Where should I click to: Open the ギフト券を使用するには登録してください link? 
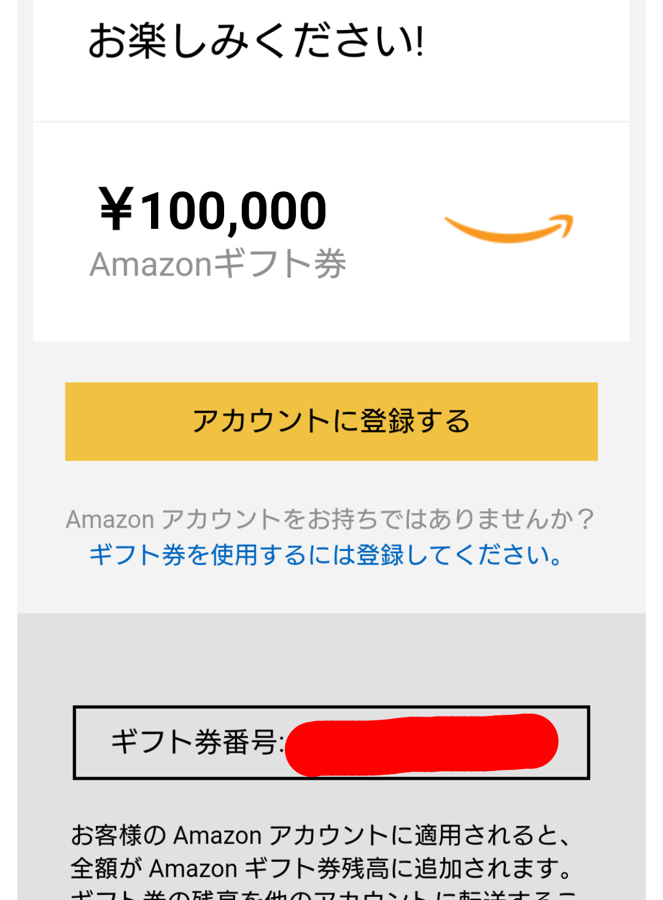(x=325, y=555)
